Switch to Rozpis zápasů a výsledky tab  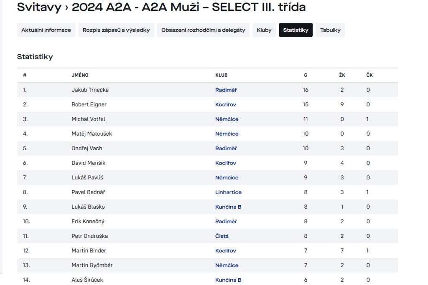116,30
